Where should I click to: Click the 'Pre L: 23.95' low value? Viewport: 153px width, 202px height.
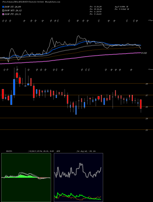click(96, 12)
